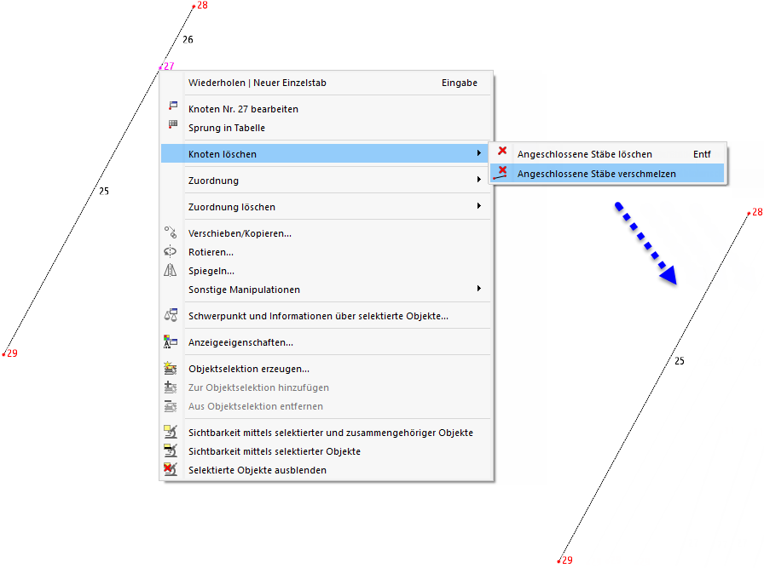
Task: Click the Verschieben/Kopieren move icon
Action: pyautogui.click(x=170, y=232)
